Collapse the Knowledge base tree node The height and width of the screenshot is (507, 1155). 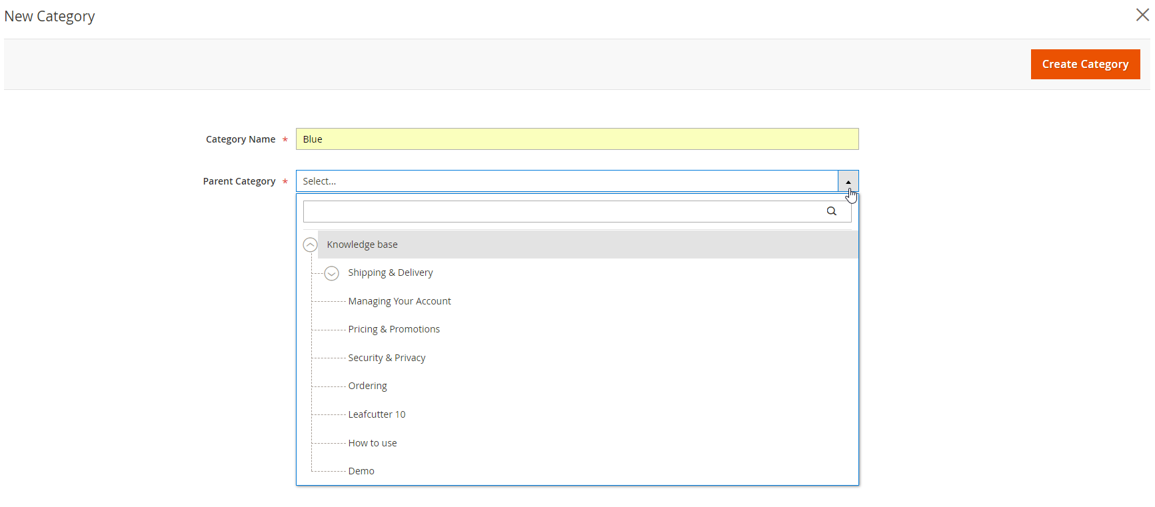[x=310, y=245]
